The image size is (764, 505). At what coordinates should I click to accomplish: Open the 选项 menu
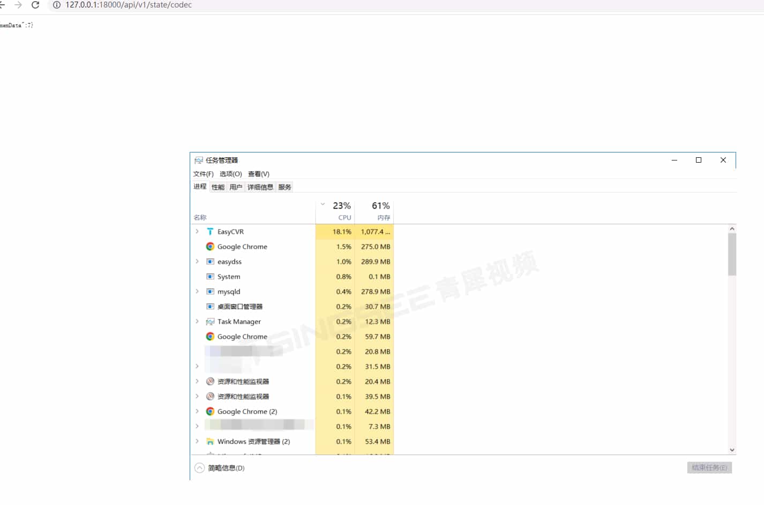pos(230,173)
